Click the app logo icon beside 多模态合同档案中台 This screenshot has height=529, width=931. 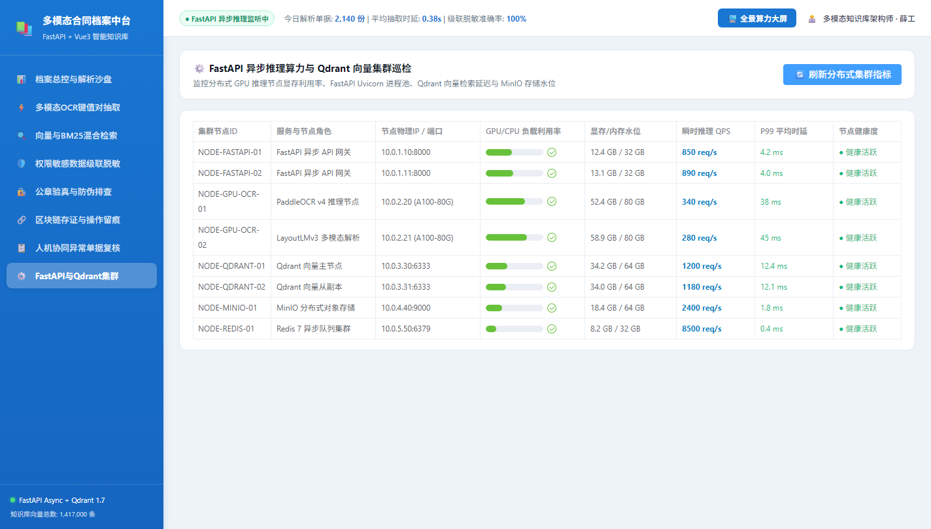click(24, 28)
